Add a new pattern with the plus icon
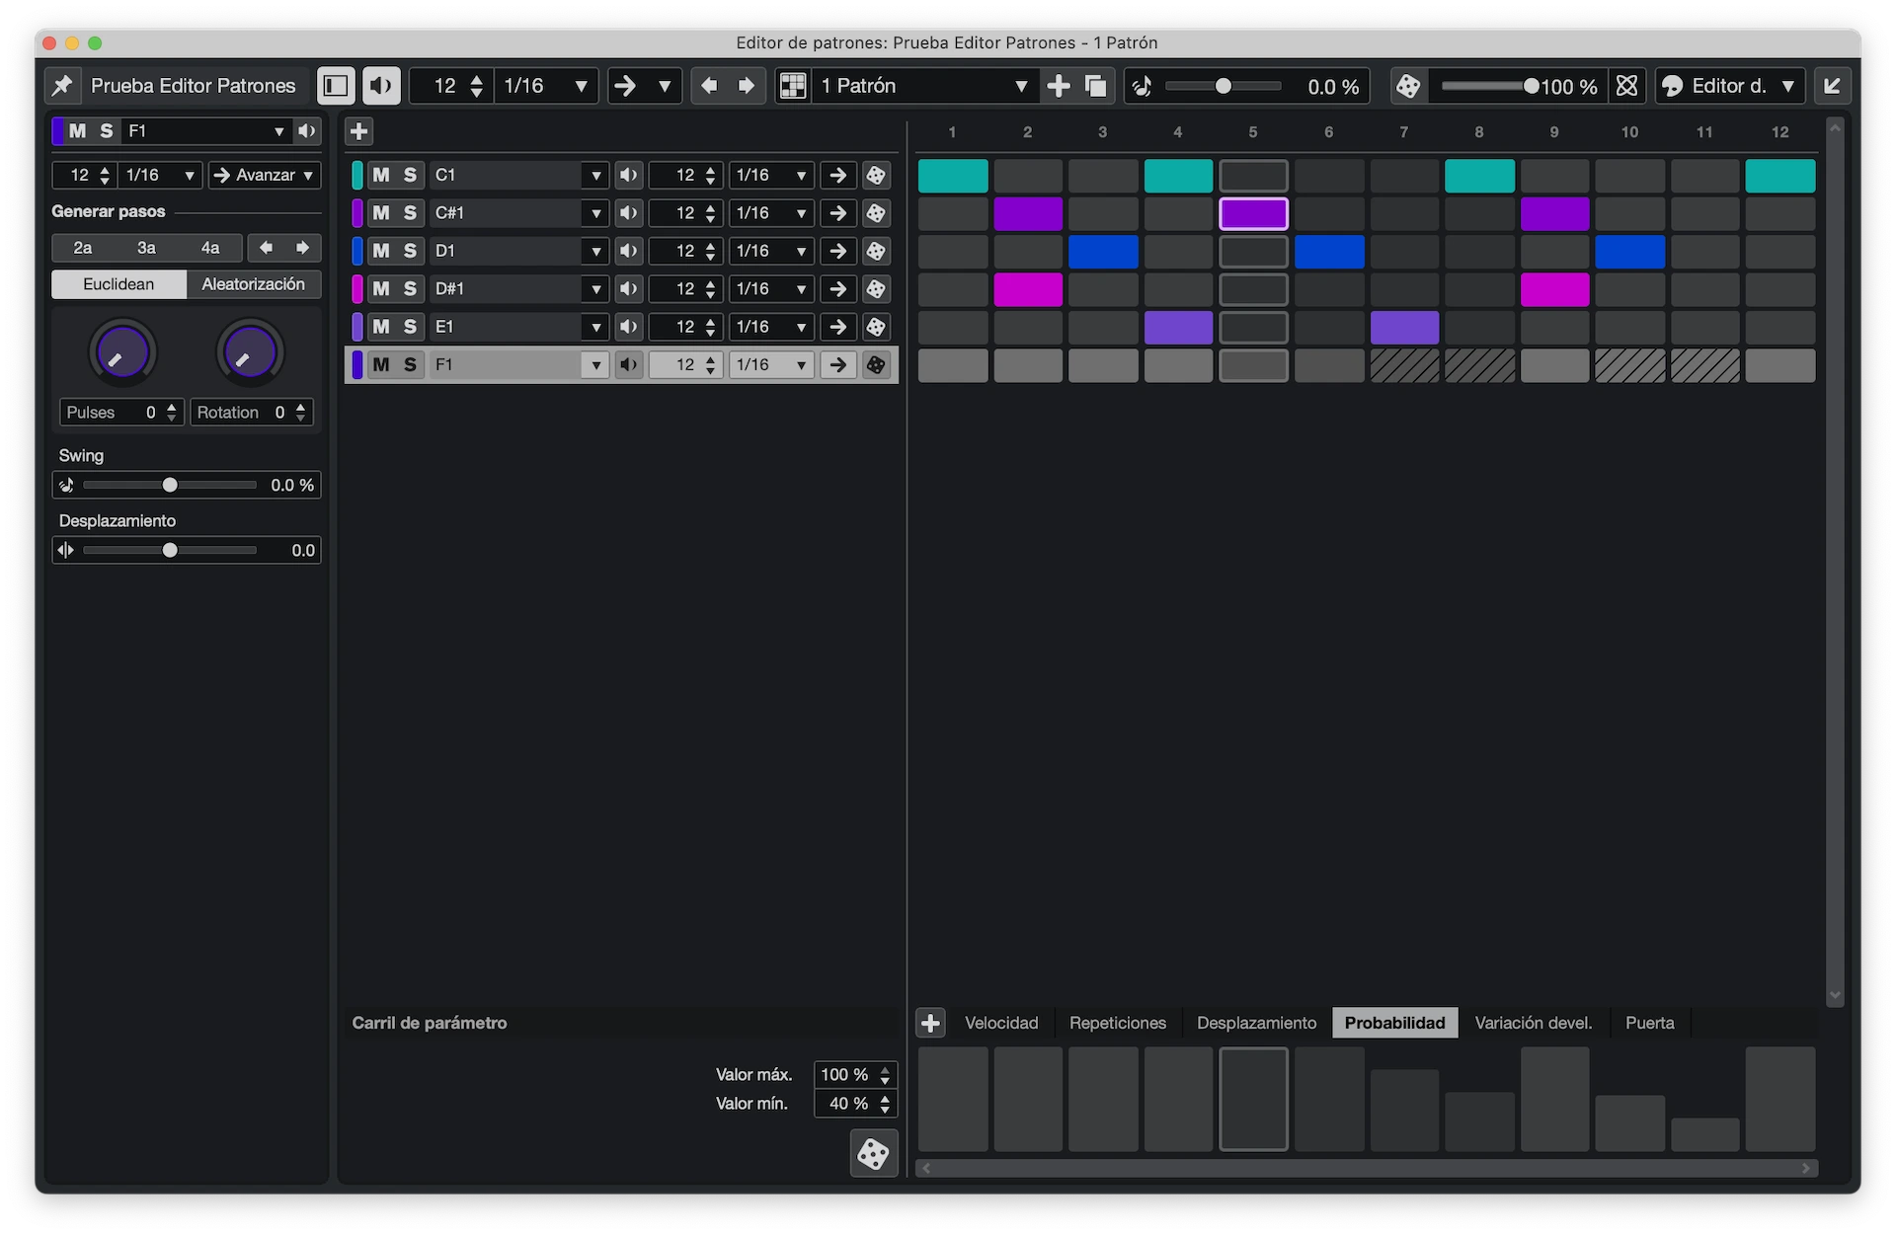 1059,86
